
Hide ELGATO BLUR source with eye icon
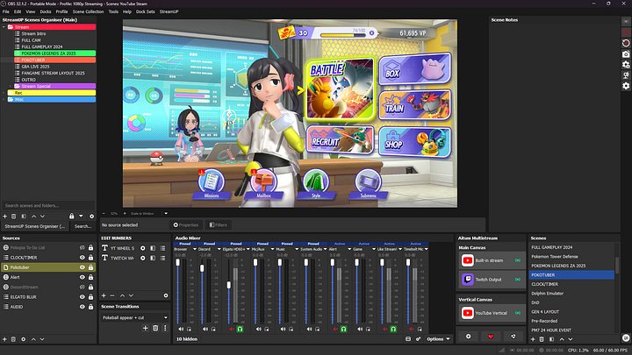click(x=83, y=297)
